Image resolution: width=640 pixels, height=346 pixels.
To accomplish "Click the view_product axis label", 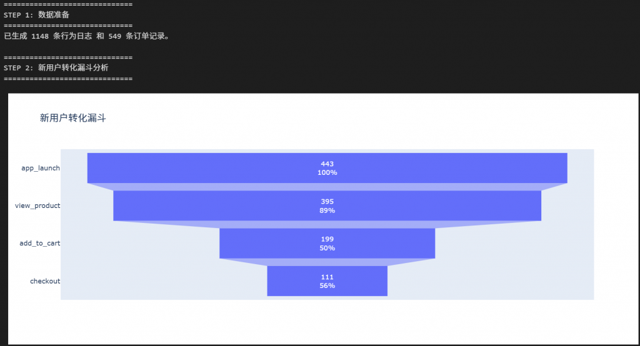I will (x=37, y=205).
